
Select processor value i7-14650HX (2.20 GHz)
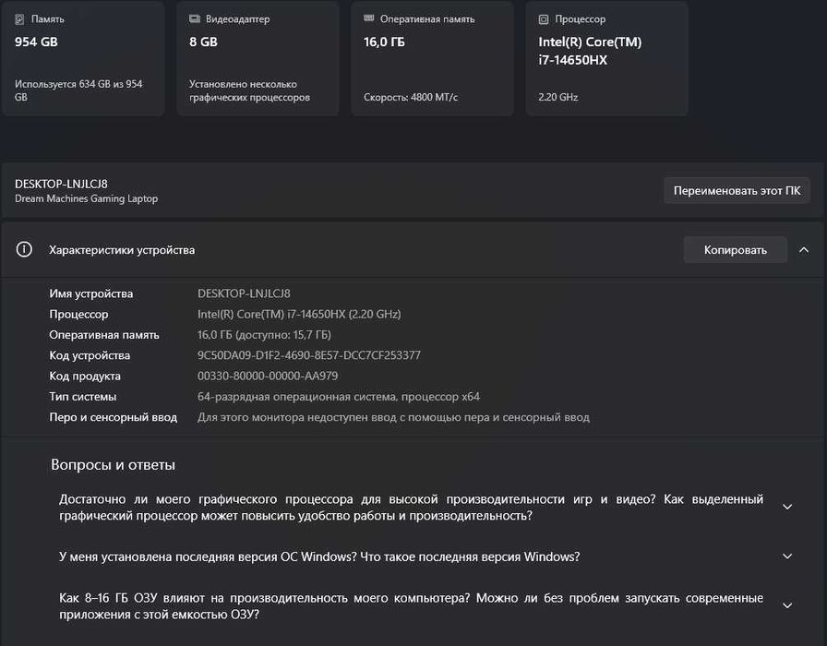(299, 315)
